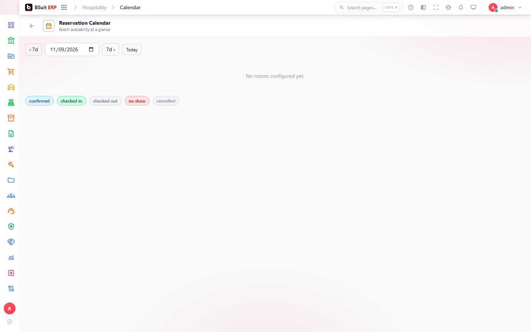Open the warehouse module icon
The height and width of the screenshot is (332, 531).
pyautogui.click(x=11, y=87)
